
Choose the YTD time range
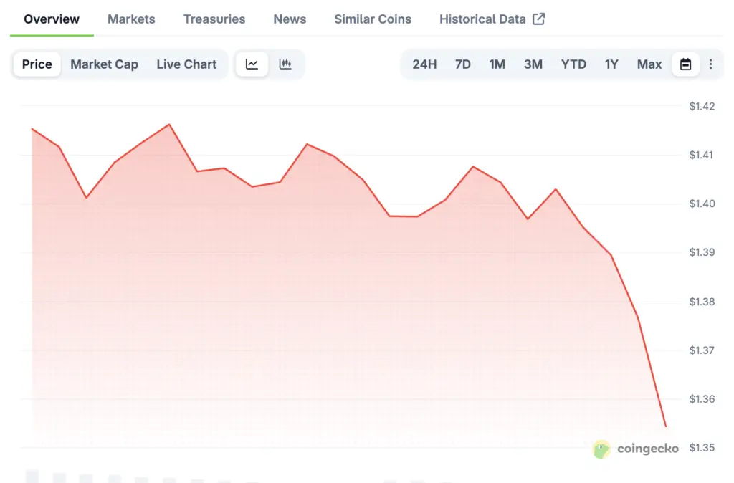click(573, 64)
